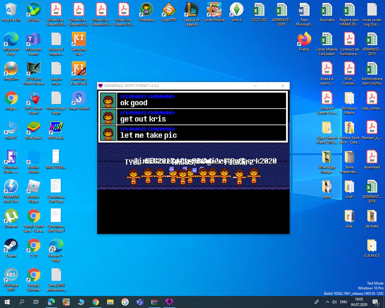Open the Person 1 - Edge shortcut

coord(56,250)
